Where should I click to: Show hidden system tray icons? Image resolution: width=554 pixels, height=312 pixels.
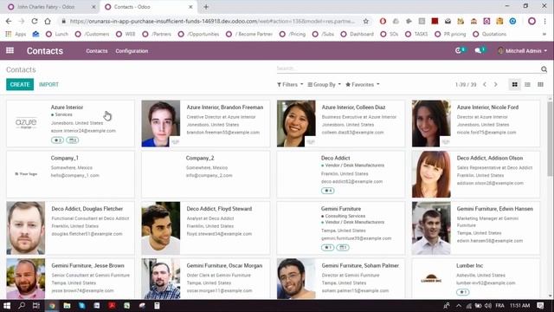click(459, 306)
